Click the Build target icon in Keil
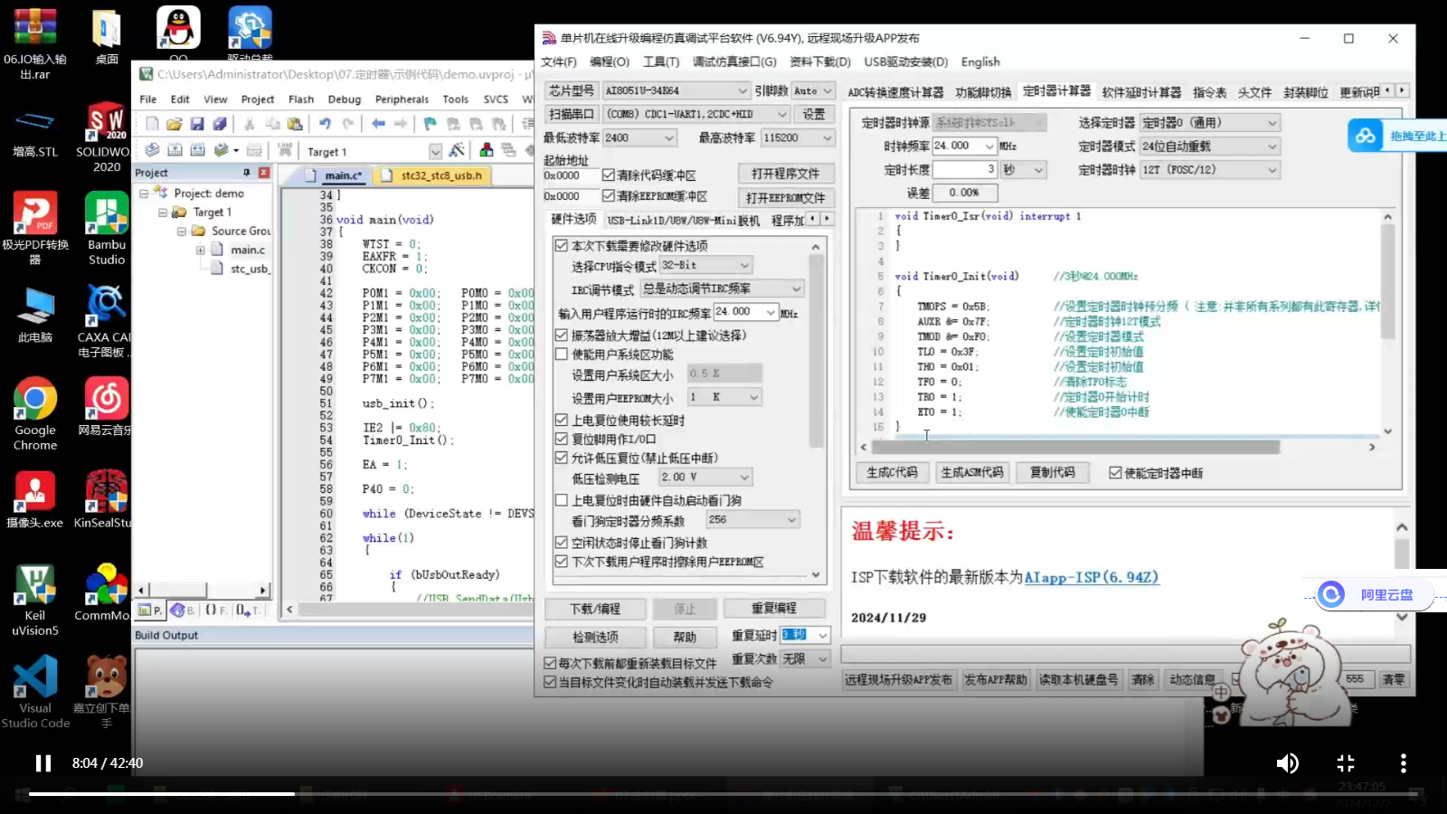 pyautogui.click(x=174, y=150)
